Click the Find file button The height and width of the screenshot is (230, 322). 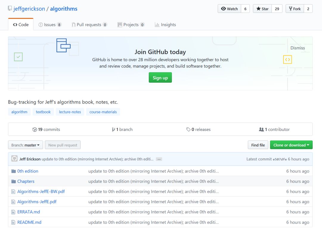258,145
